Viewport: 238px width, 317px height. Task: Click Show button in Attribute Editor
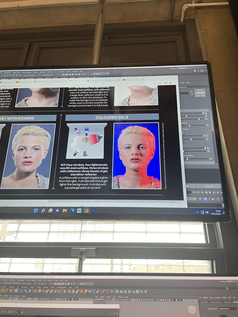tap(197, 96)
